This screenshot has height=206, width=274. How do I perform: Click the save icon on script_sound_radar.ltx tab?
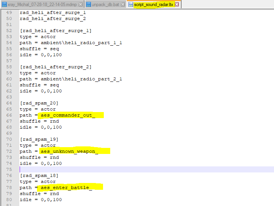click(x=131, y=5)
